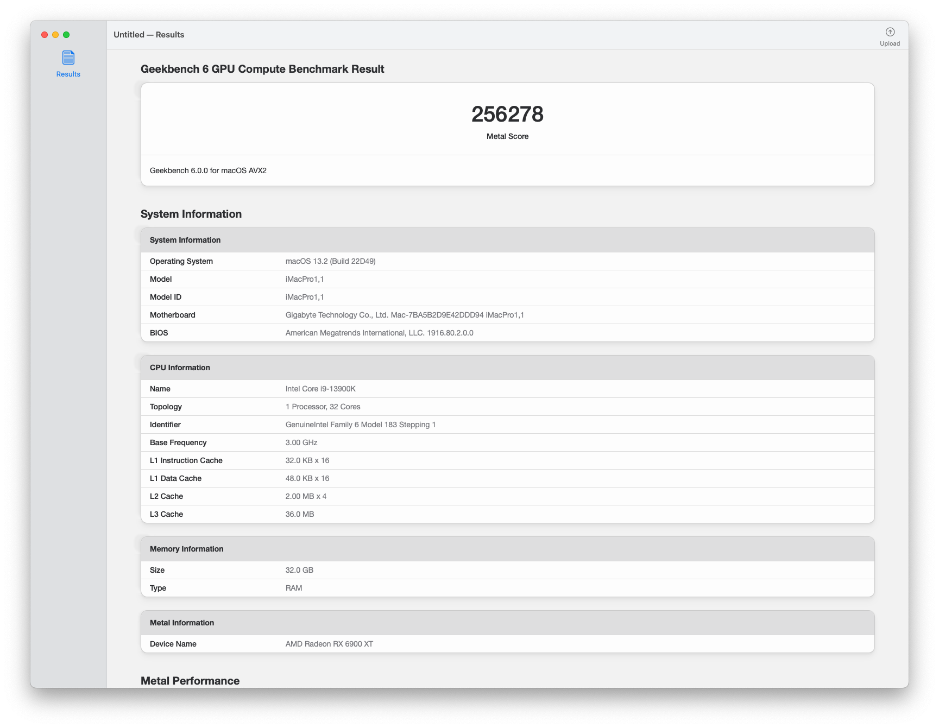The width and height of the screenshot is (939, 728).
Task: Click the Identifier row label
Action: pyautogui.click(x=165, y=425)
